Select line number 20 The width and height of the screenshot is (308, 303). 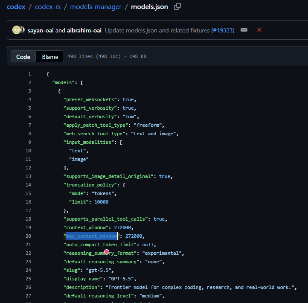pyautogui.click(x=28, y=236)
